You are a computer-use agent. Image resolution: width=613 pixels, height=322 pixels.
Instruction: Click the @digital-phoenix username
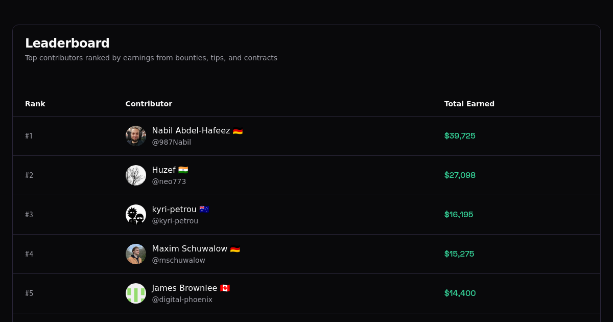tap(182, 300)
